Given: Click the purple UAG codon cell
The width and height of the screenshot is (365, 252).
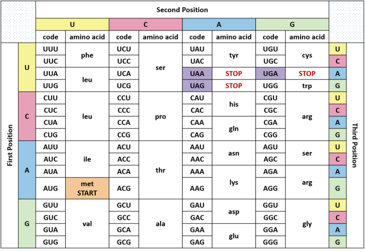Looking at the screenshot, I should 197,86.
